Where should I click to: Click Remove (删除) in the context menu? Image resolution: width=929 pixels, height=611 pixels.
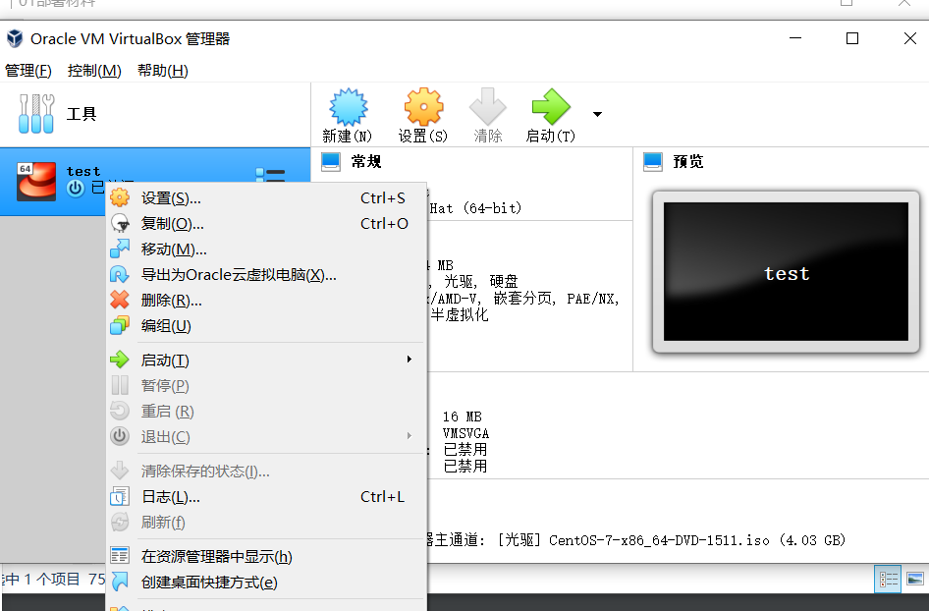171,301
